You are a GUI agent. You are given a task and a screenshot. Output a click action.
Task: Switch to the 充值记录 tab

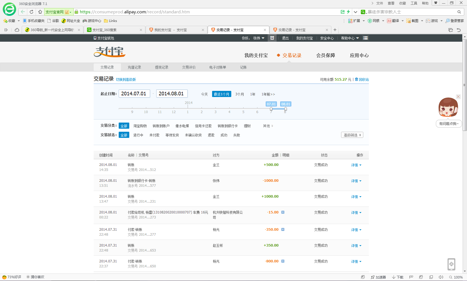134,67
